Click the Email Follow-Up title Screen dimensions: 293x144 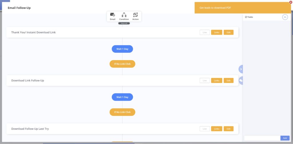click(x=19, y=8)
